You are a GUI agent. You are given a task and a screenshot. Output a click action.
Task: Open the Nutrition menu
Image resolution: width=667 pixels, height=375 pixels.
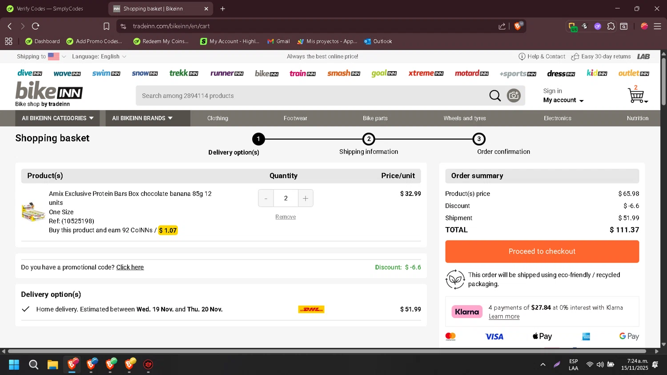[x=638, y=118]
